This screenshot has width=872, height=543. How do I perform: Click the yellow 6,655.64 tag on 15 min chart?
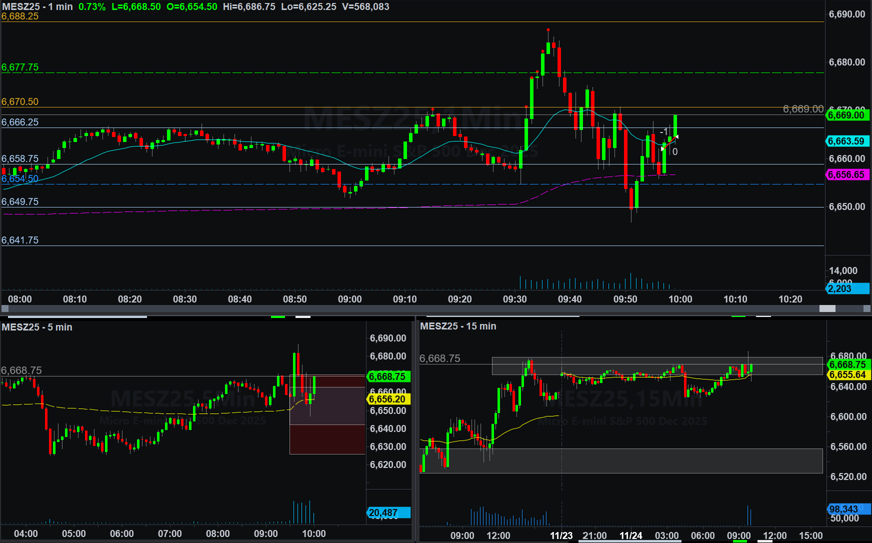848,375
